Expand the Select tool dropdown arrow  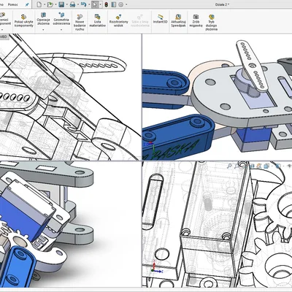[x=100, y=4]
